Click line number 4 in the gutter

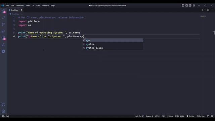coord(14,29)
